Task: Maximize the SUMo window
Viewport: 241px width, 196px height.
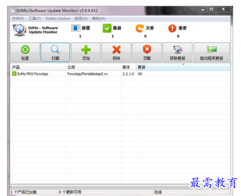Action: tap(211, 10)
